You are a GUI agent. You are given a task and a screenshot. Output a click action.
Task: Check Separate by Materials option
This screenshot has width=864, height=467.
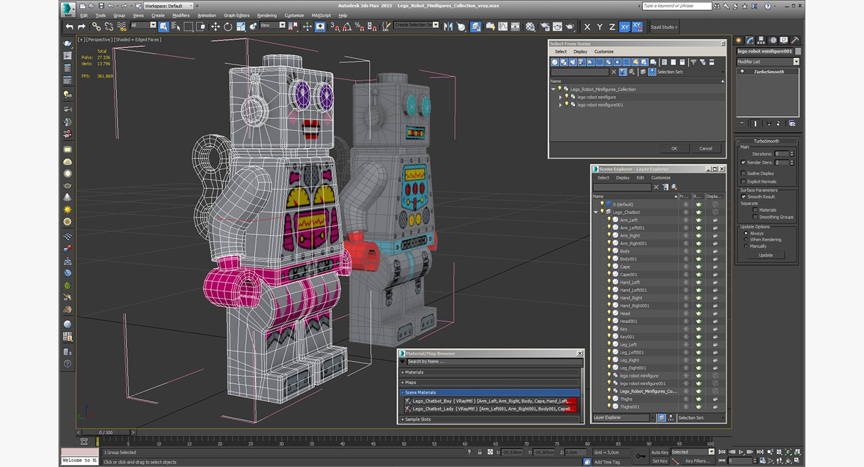point(755,210)
